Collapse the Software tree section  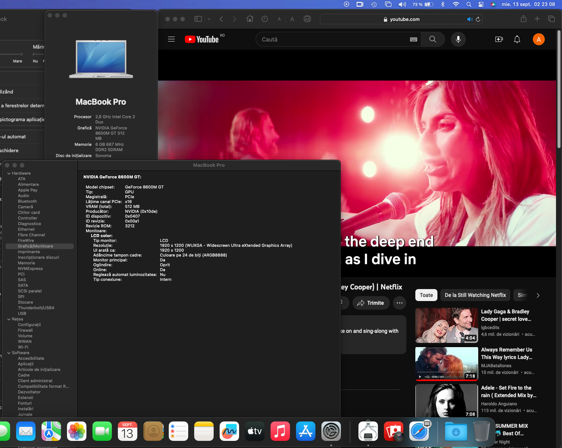click(9, 353)
